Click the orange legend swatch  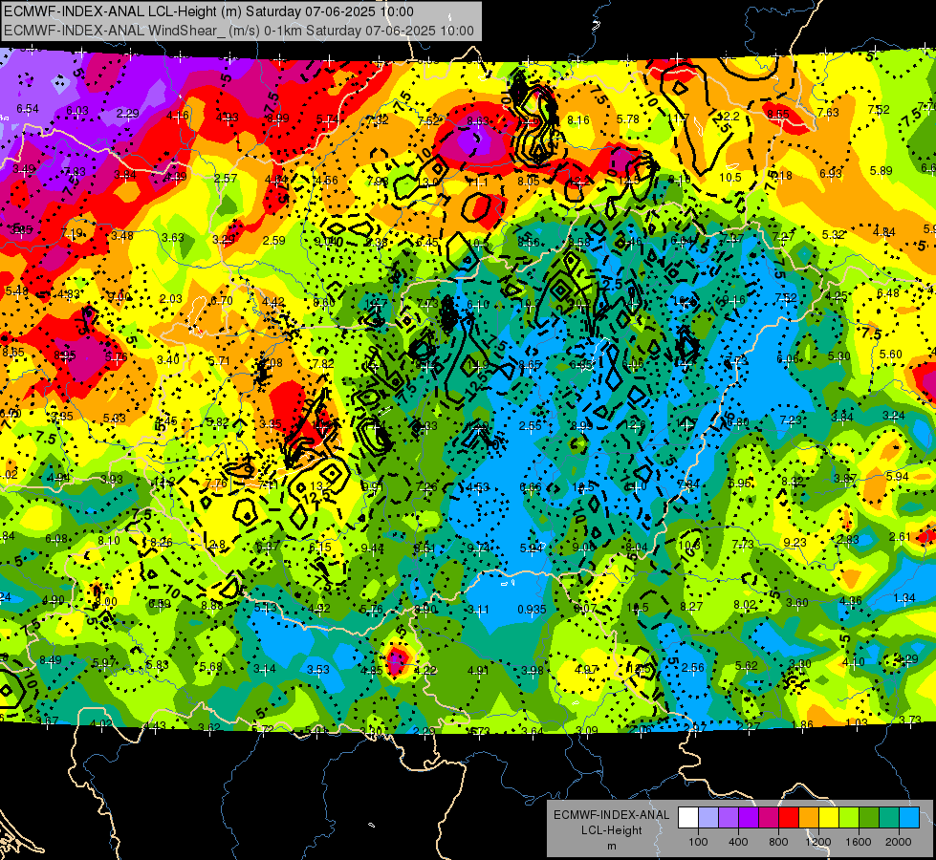[x=809, y=818]
